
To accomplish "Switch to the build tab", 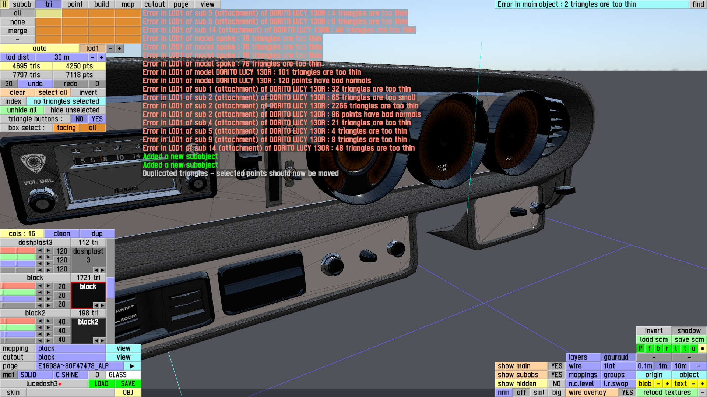I will point(101,4).
